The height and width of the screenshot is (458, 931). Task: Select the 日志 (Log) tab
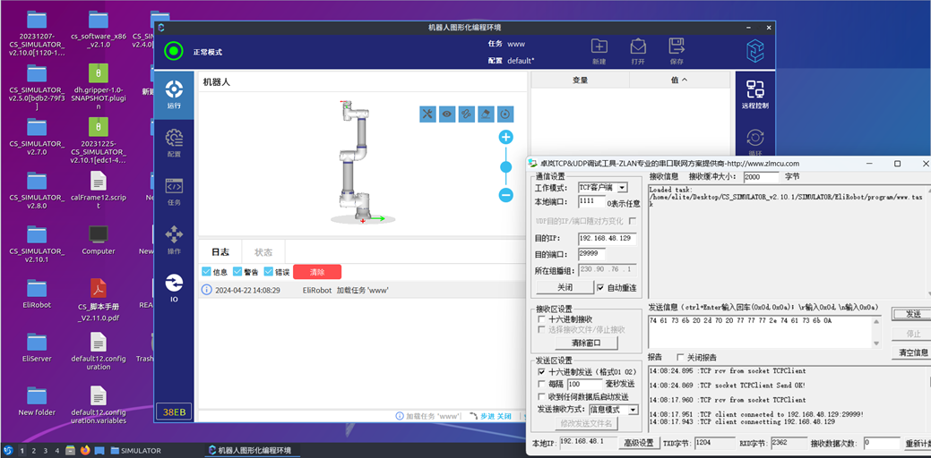(220, 252)
